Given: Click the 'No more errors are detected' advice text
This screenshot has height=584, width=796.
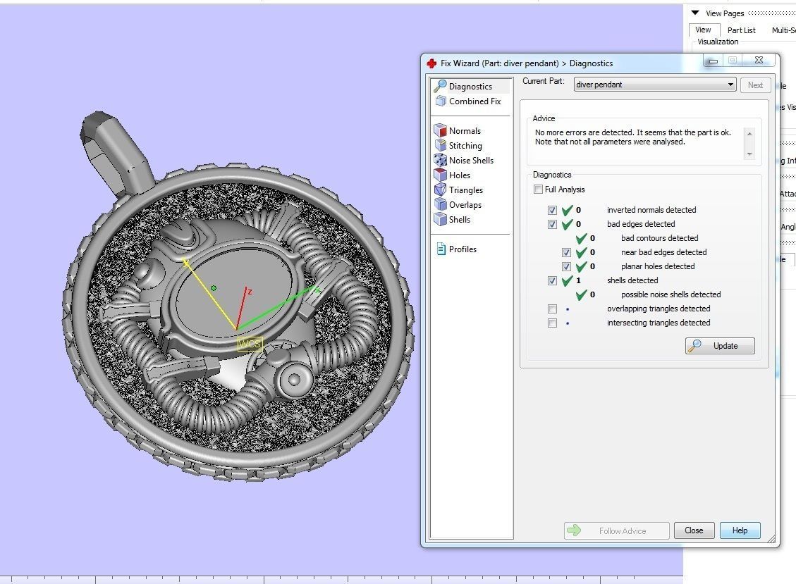Looking at the screenshot, I should click(633, 137).
